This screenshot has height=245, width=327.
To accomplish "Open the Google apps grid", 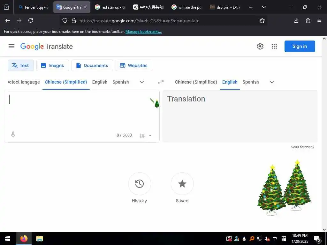I will click(x=274, y=46).
